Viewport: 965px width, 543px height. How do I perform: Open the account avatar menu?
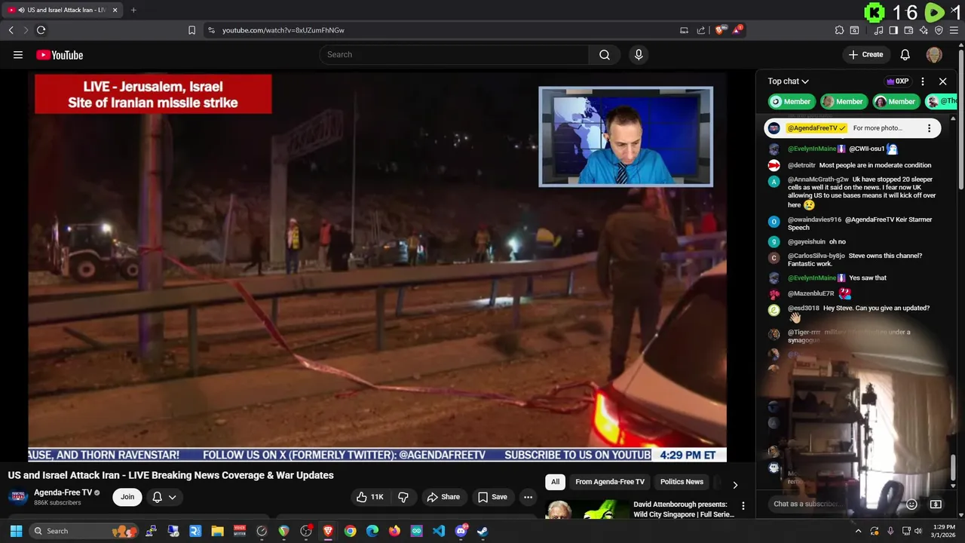tap(934, 54)
